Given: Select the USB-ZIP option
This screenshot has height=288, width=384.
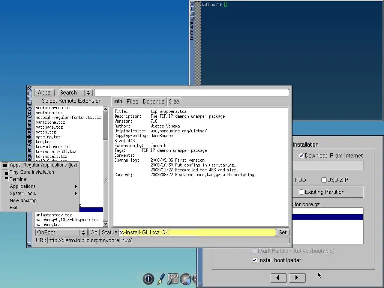Looking at the screenshot, I should [324, 180].
